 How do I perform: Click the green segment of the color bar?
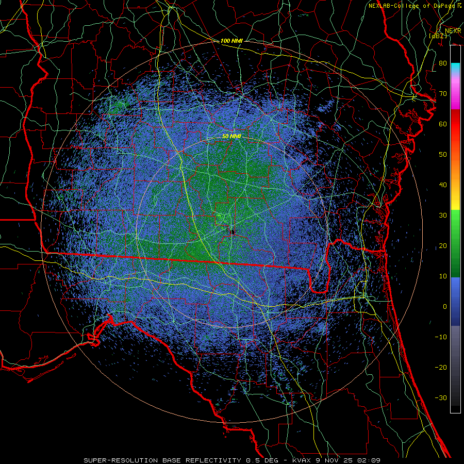coord(455,243)
